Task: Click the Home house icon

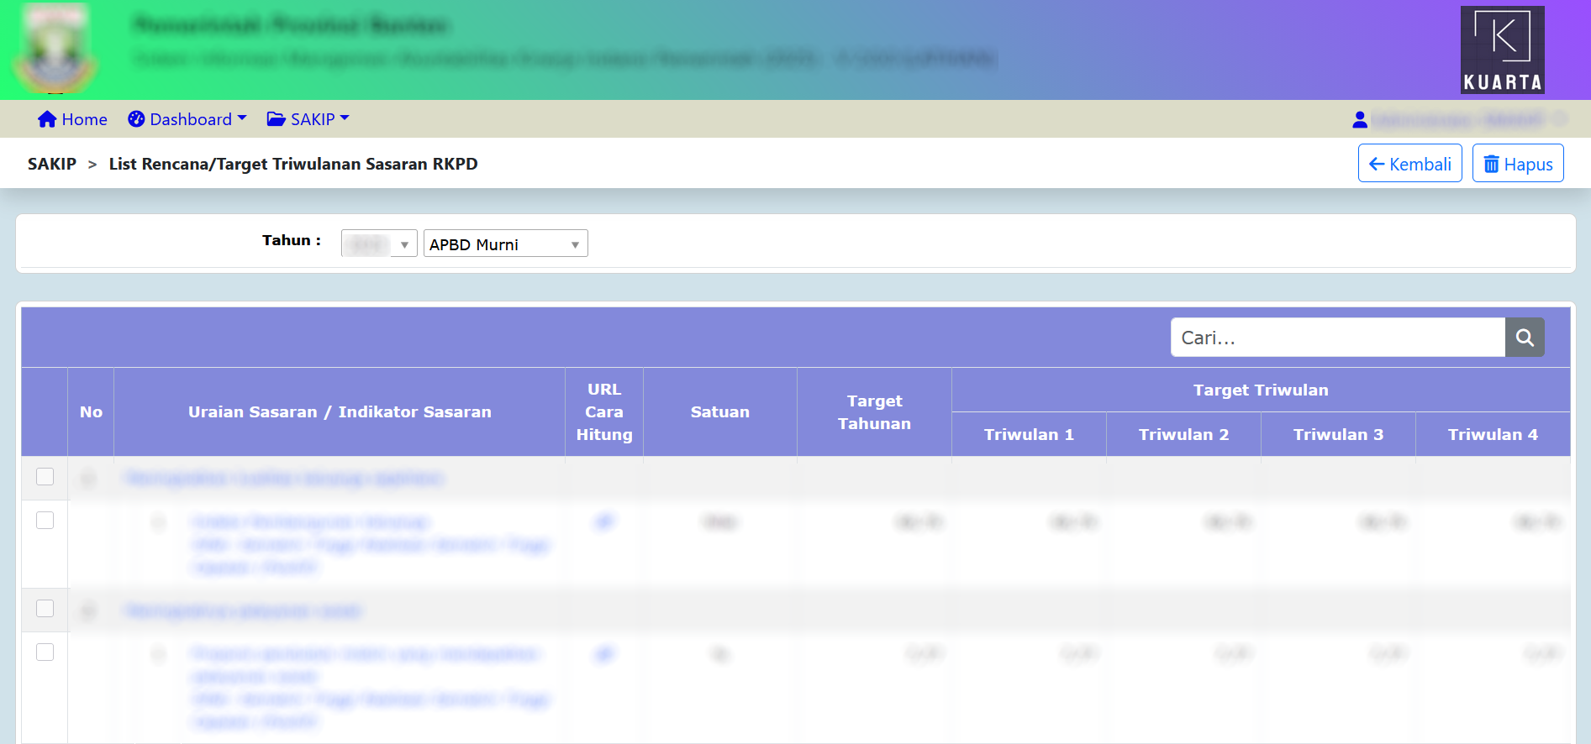Action: coord(47,119)
